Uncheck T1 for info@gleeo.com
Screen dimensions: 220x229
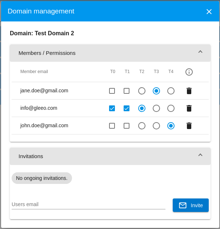click(x=127, y=108)
